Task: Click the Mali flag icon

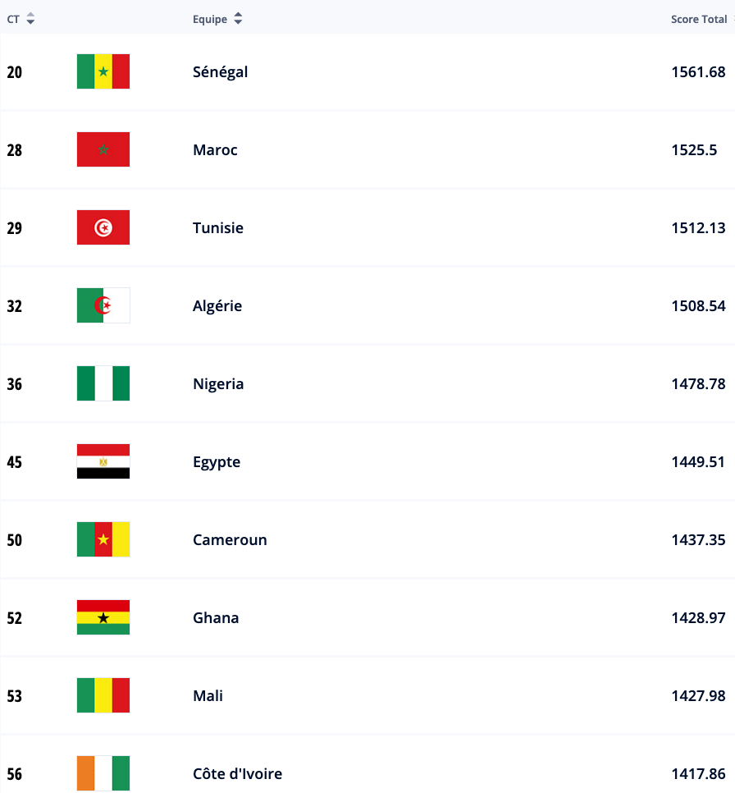Action: 103,695
